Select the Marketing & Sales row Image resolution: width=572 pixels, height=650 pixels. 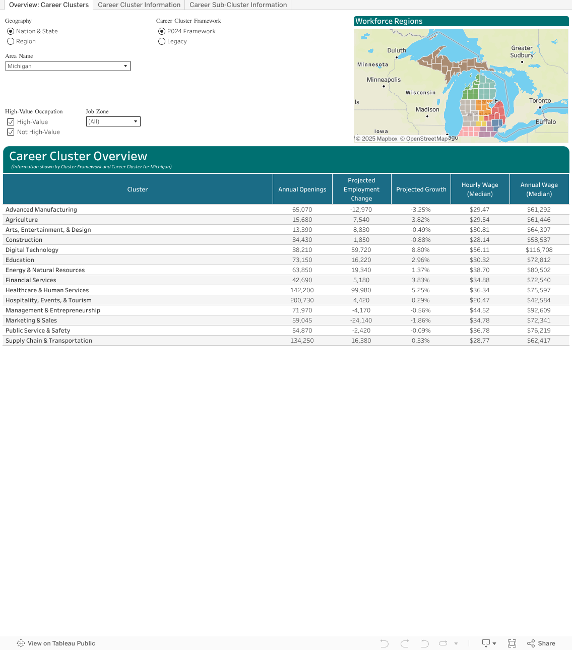pyautogui.click(x=286, y=320)
